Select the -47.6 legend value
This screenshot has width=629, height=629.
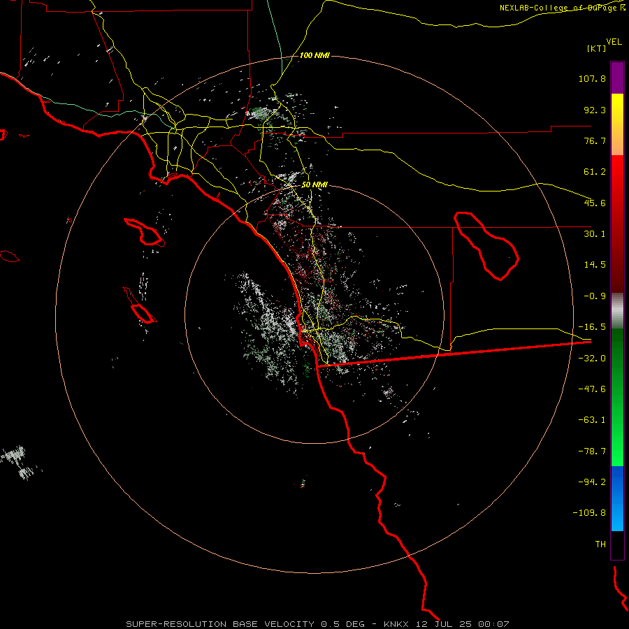[x=592, y=389]
